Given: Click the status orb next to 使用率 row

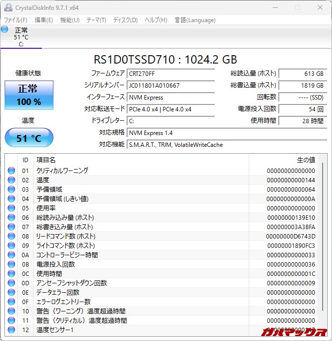Looking at the screenshot, I should click(x=11, y=208).
